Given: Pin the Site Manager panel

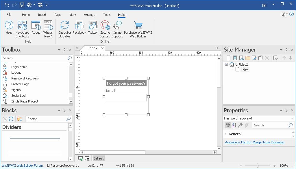Looking at the screenshot, I should 286,50.
